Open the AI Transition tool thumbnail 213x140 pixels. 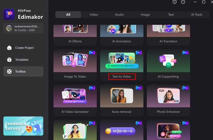pos(168,31)
